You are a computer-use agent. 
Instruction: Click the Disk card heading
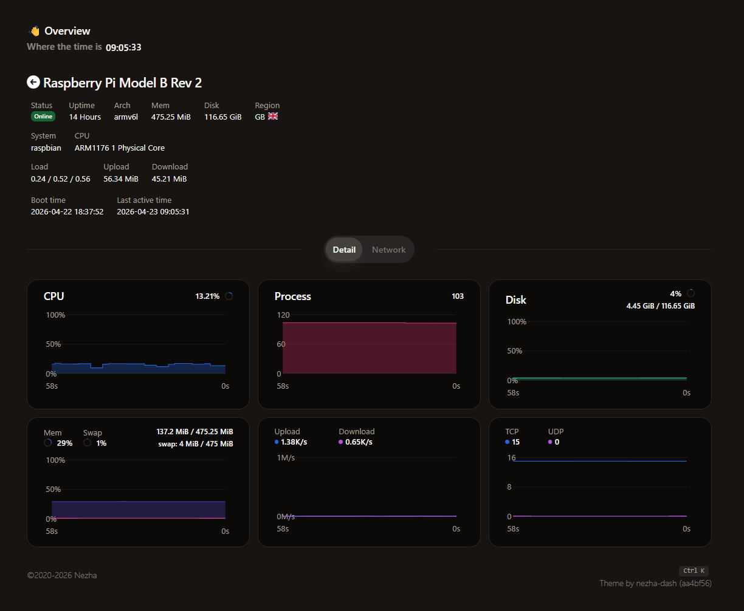click(x=516, y=300)
